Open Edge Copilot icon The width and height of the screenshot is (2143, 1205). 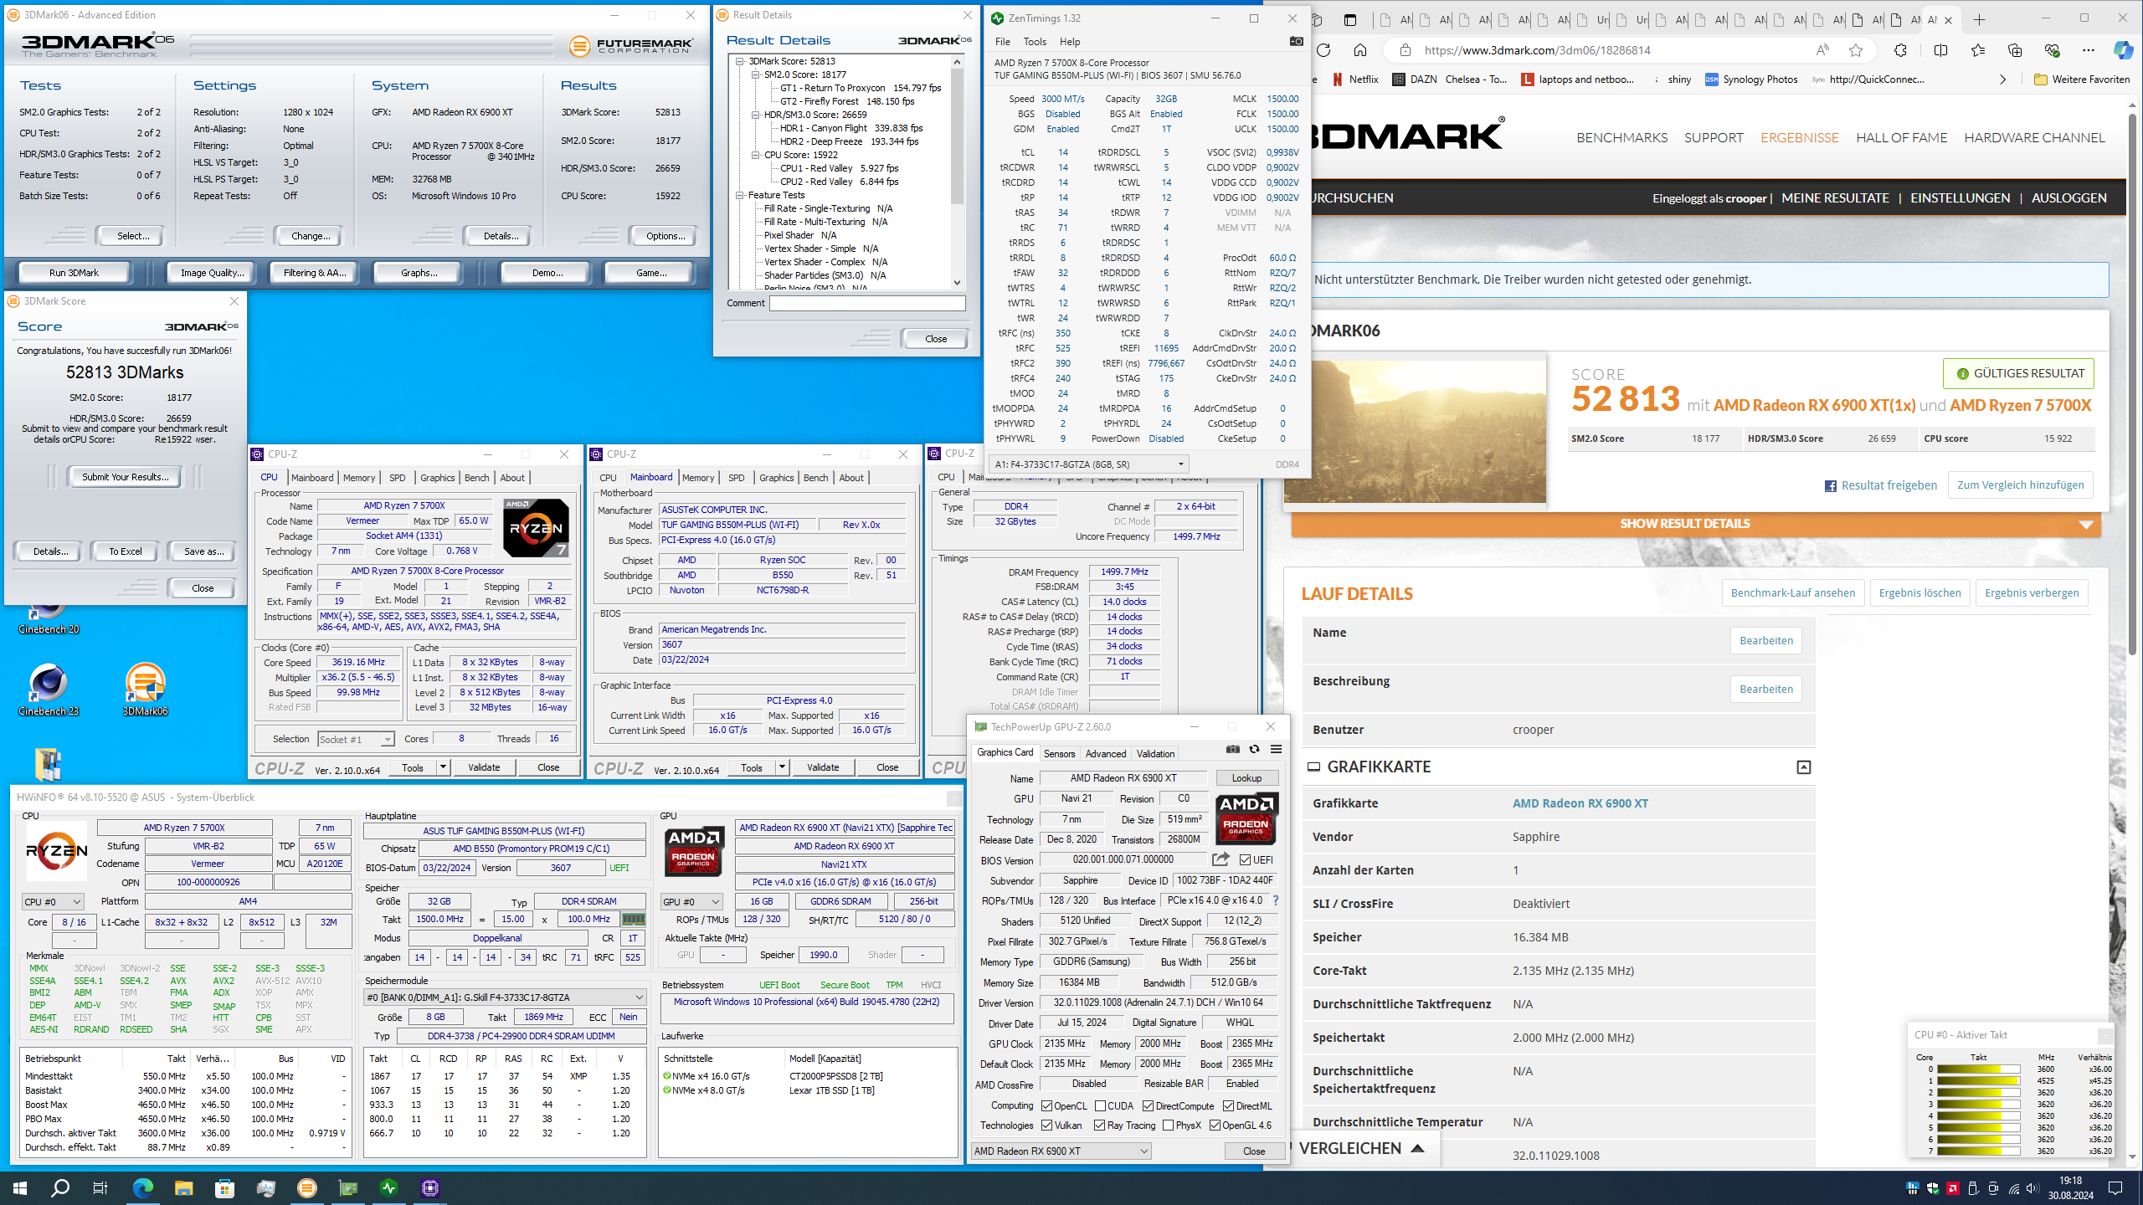2123,50
